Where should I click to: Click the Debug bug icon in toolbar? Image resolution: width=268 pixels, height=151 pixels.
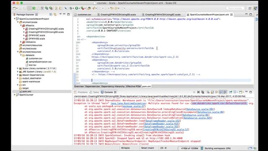pyautogui.click(x=71, y=8)
